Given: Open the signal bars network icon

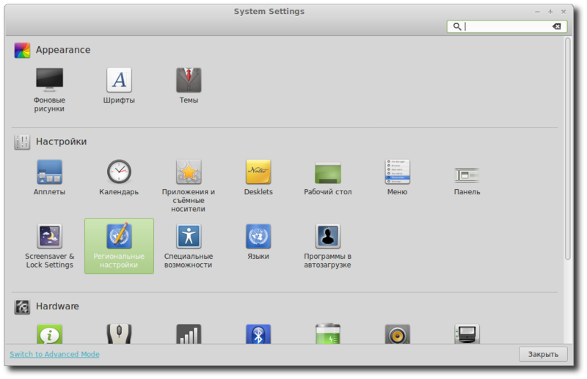Looking at the screenshot, I should (189, 334).
